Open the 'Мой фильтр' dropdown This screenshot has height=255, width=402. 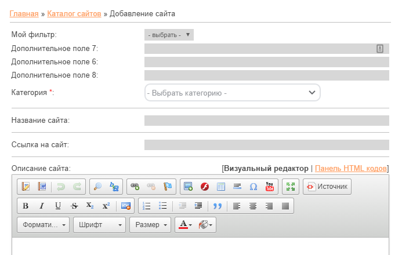169,35
